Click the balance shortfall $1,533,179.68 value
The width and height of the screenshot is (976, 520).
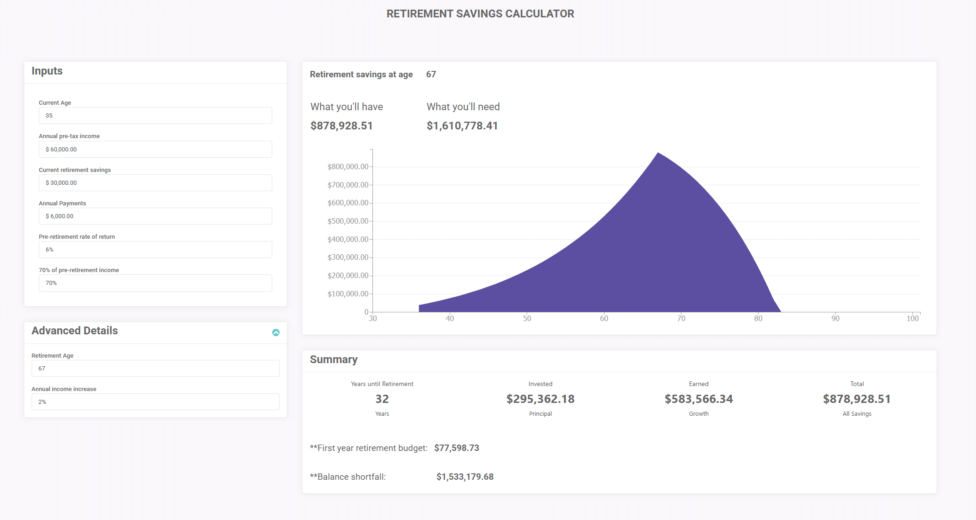465,477
